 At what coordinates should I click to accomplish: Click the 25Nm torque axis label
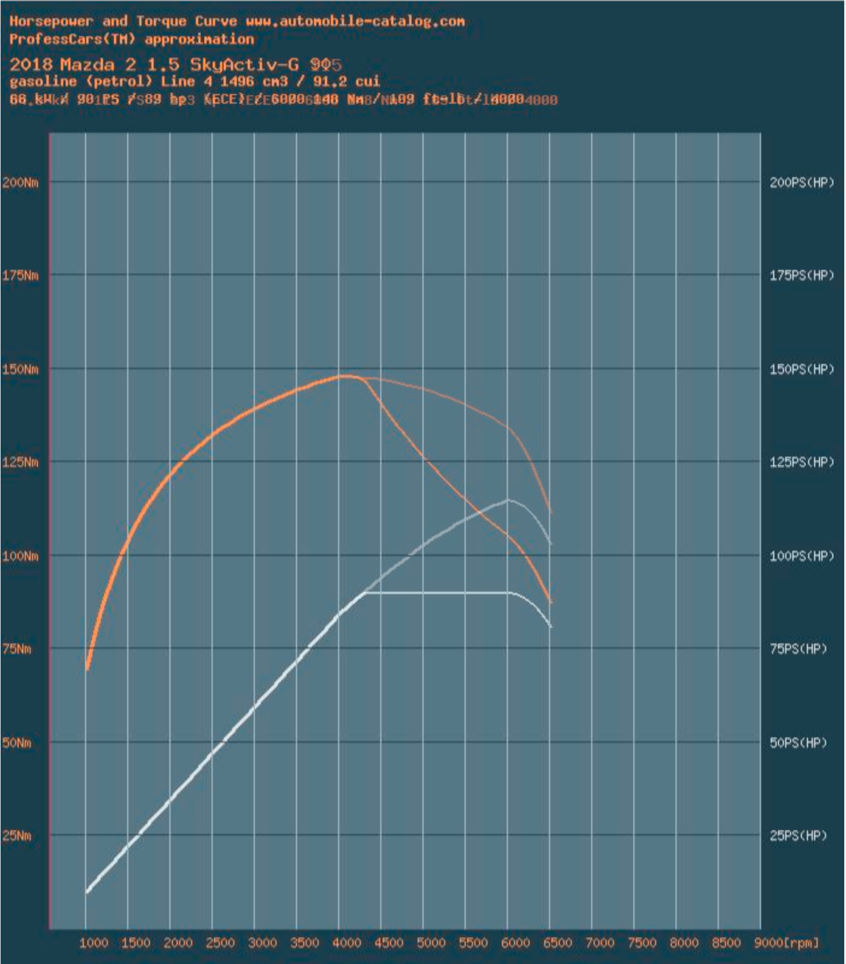tap(17, 836)
